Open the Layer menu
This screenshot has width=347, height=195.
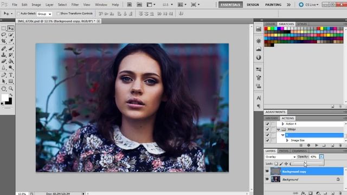[49, 5]
